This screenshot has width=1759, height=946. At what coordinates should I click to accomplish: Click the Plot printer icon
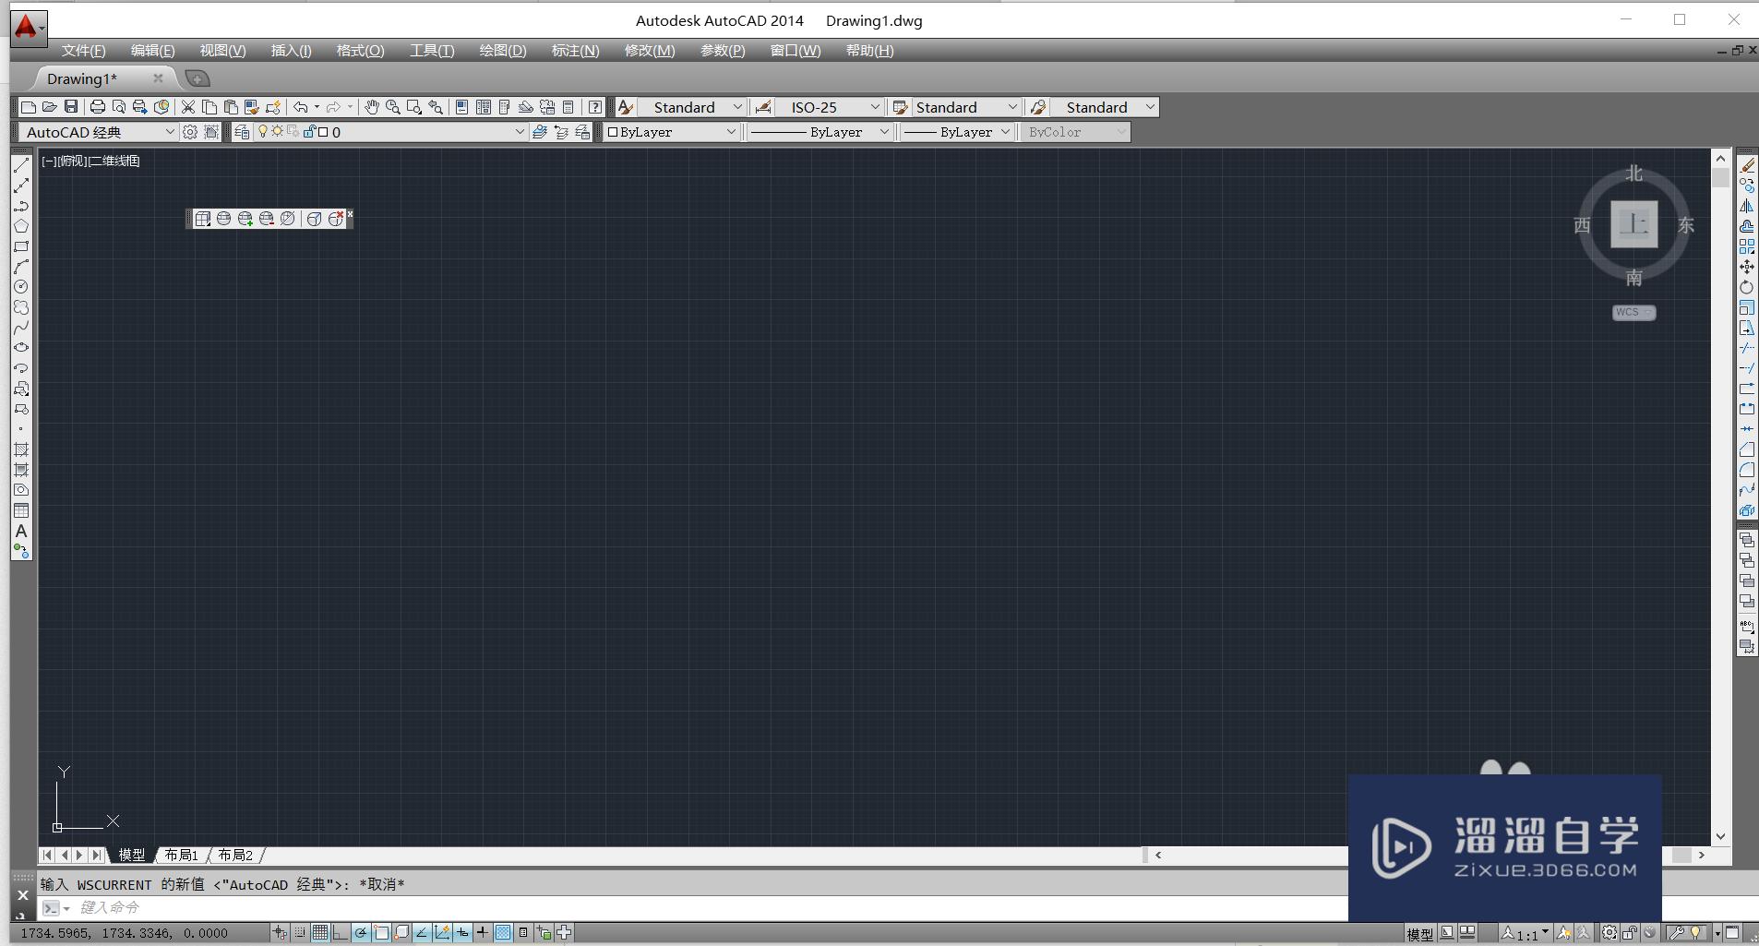[x=97, y=107]
